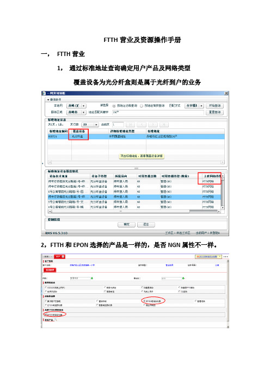Collapse the 查询条件 section triangle

click(x=48, y=100)
